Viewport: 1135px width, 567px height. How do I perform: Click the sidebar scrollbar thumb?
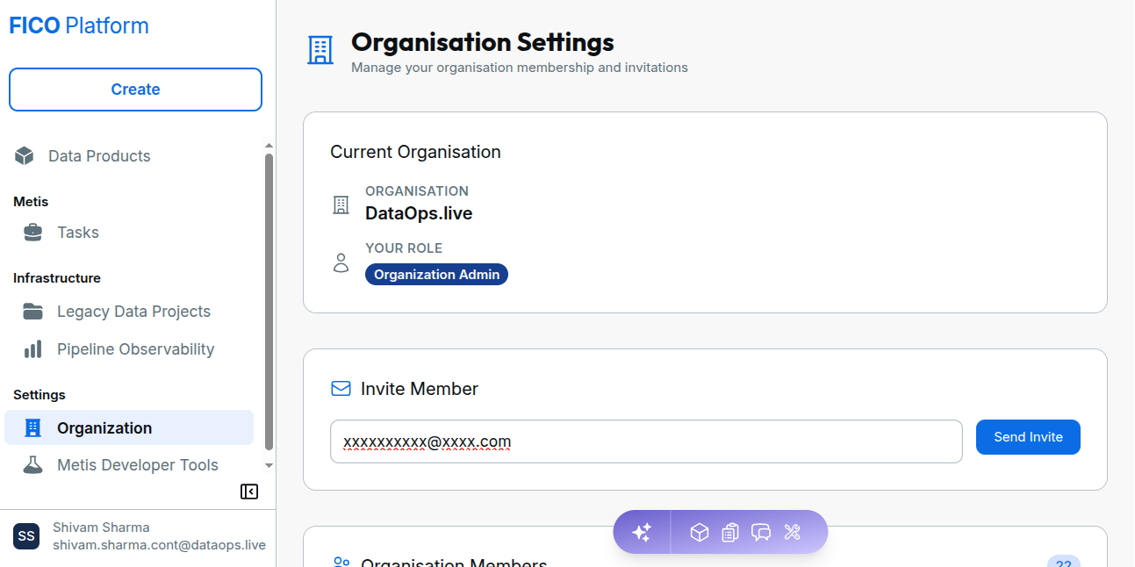pyautogui.click(x=269, y=302)
